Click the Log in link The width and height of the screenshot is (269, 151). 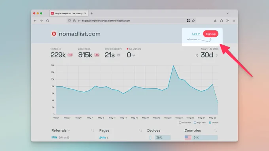tap(196, 34)
